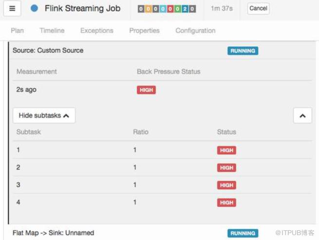Collapse the Source: Custom Source row
319x240 pixels.
click(48, 51)
